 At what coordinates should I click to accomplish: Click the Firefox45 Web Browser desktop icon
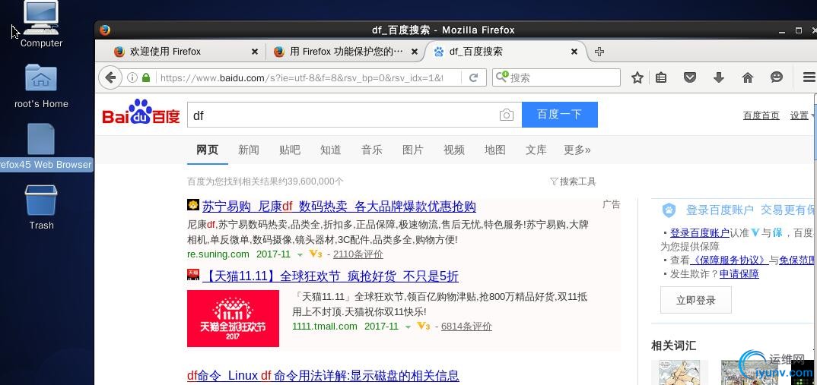point(40,139)
